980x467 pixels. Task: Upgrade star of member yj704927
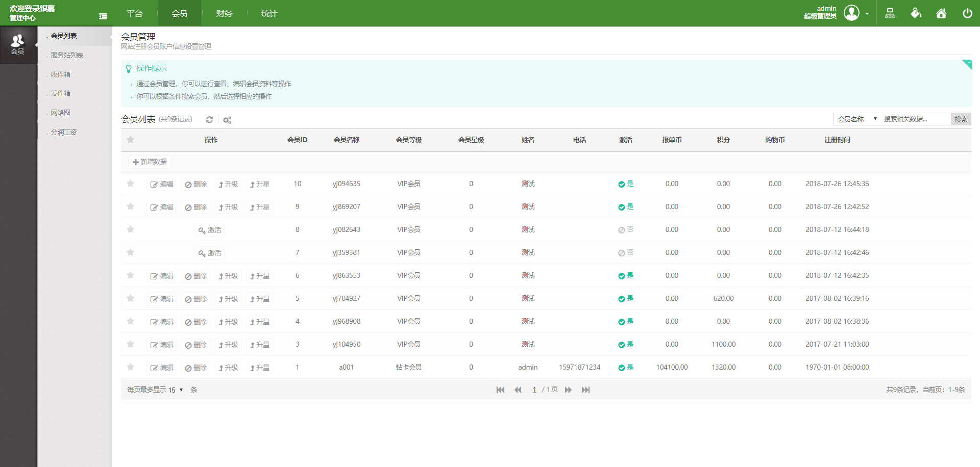coord(259,299)
